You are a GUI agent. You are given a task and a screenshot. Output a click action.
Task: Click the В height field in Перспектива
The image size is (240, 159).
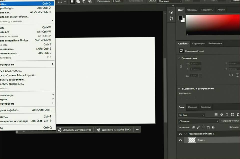point(195,69)
